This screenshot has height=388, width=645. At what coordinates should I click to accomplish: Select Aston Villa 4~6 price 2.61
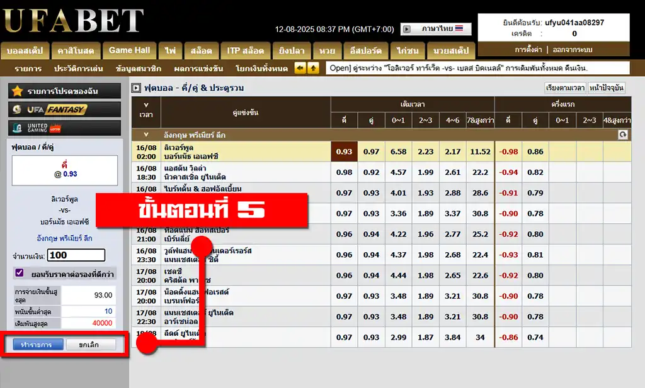tap(452, 172)
